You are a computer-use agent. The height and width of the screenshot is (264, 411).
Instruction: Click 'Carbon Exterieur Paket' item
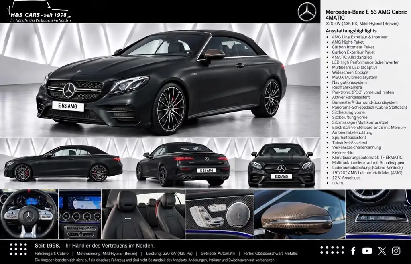click(x=353, y=52)
